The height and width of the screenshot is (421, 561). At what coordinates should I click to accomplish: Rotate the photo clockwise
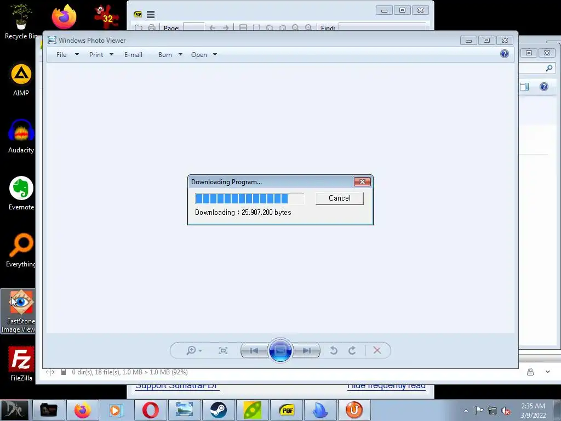(x=352, y=350)
